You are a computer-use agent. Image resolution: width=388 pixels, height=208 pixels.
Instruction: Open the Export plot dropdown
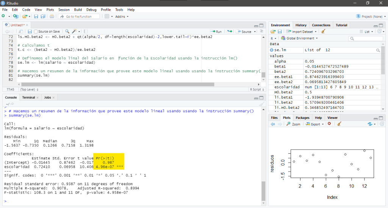coord(314,124)
